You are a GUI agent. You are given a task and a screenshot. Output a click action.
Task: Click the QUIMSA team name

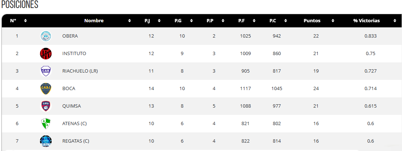click(x=71, y=106)
